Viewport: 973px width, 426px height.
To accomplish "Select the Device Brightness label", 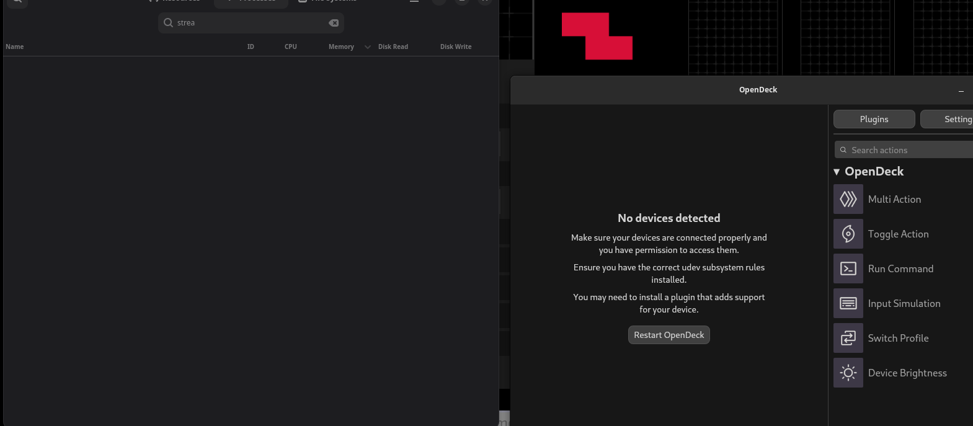I will pyautogui.click(x=907, y=373).
